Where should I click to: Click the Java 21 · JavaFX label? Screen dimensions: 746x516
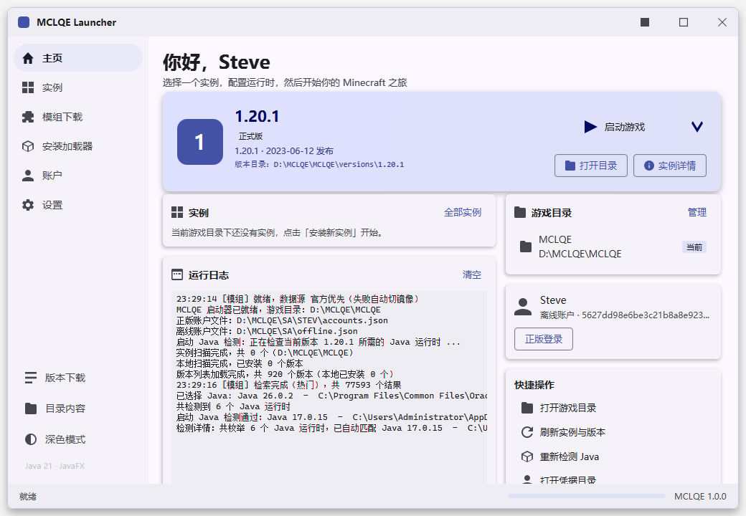point(55,466)
